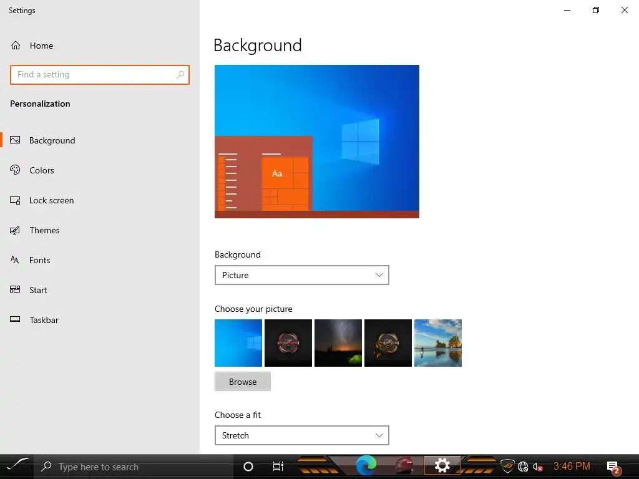Go to Settings Home
Viewport: 639px width, 479px height.
32,46
